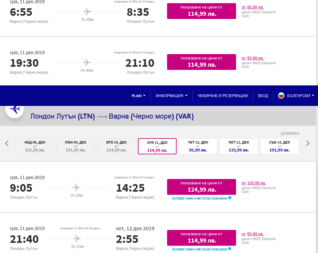Image resolution: width=318 pixels, height=253 pixels.
Task: Select the ВТО 10, ДЕК date tab
Action: pos(116,146)
